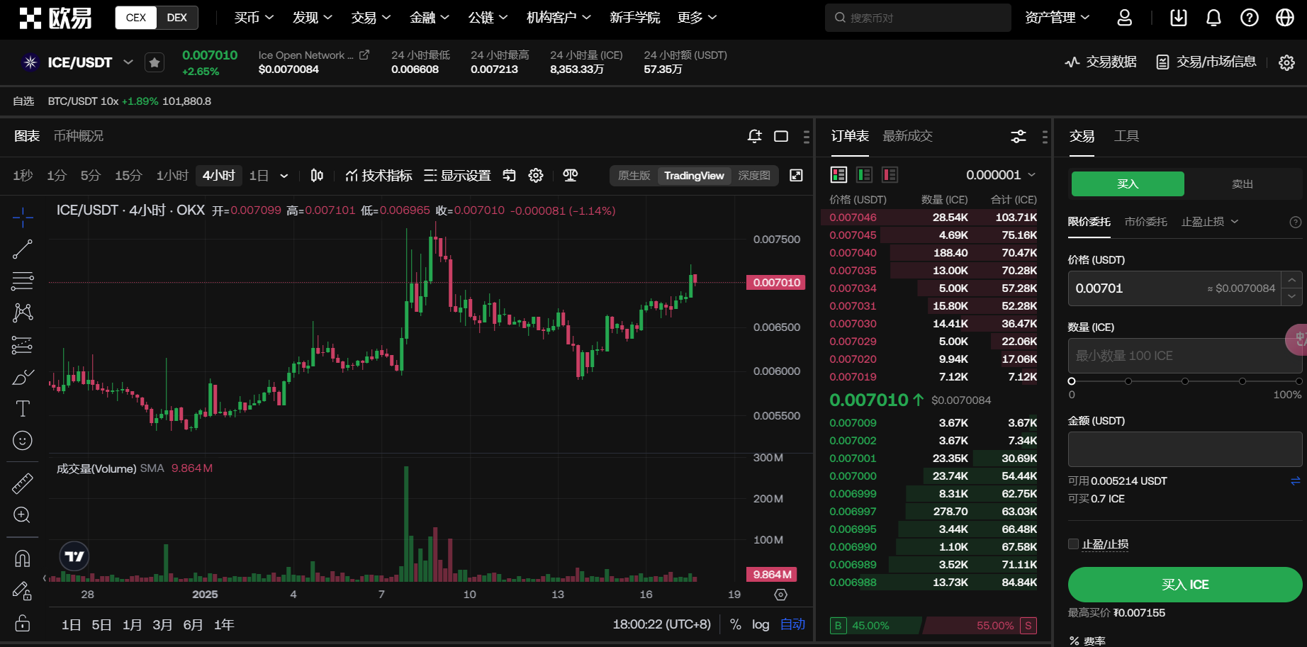Viewport: 1307px width, 647px height.
Task: Expand more timeframe options after 1日
Action: tap(284, 176)
